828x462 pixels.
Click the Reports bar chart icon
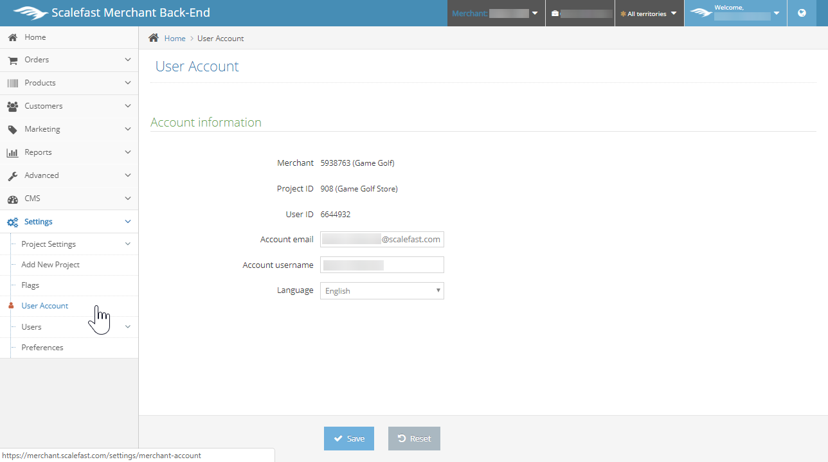[x=12, y=152]
